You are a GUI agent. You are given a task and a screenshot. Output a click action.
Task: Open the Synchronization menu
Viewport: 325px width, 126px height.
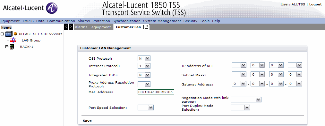coord(126,21)
